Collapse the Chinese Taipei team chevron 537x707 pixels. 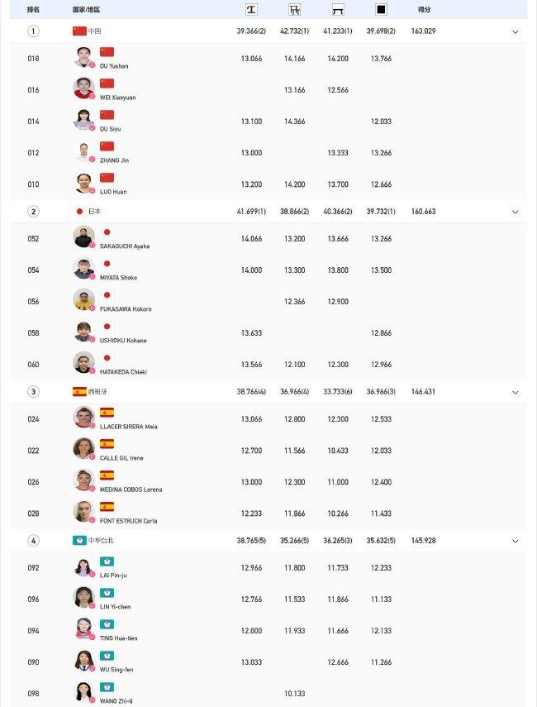pyautogui.click(x=516, y=541)
